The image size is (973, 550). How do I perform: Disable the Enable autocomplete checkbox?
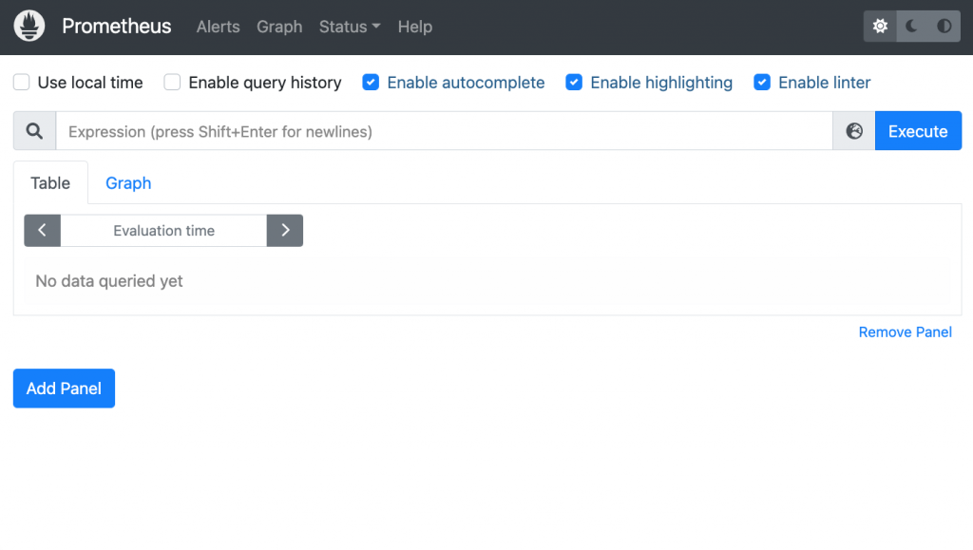click(x=372, y=83)
